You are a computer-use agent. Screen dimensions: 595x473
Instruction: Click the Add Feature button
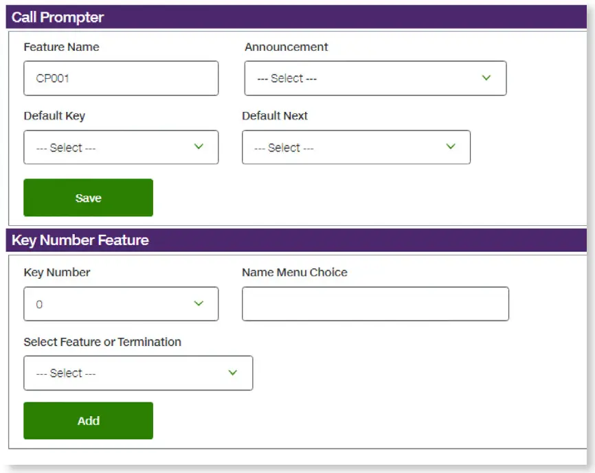[x=88, y=421]
